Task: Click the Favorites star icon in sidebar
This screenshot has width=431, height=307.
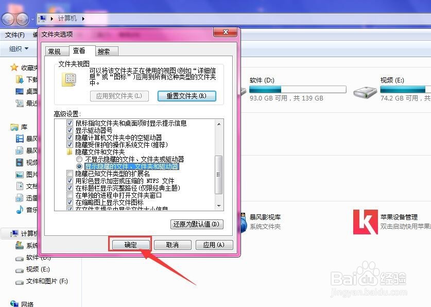Action: 14,67
